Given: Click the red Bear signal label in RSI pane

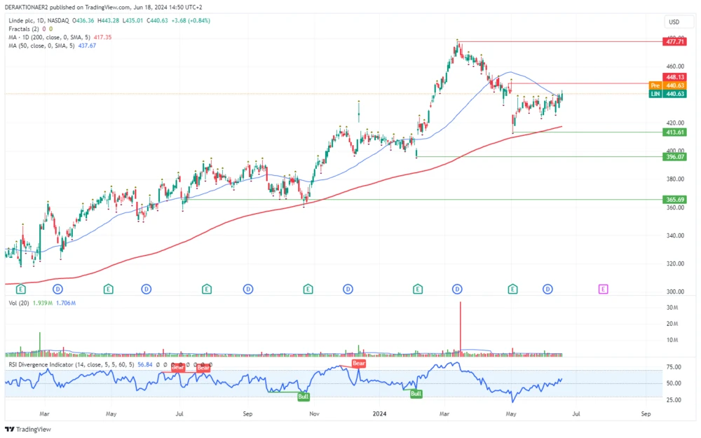Looking at the screenshot, I should pyautogui.click(x=358, y=364).
